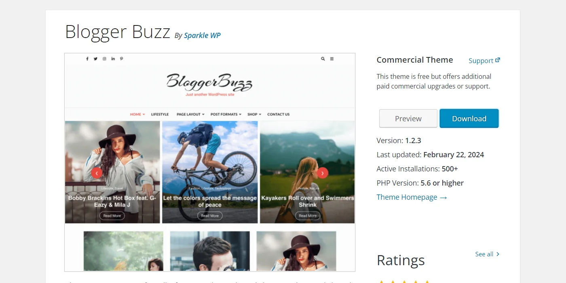This screenshot has height=283, width=566.
Task: Click 'Just another WordPress site' tagline
Action: (210, 95)
